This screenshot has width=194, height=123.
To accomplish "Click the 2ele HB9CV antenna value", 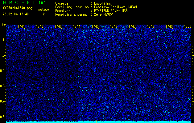I will 103,14.
